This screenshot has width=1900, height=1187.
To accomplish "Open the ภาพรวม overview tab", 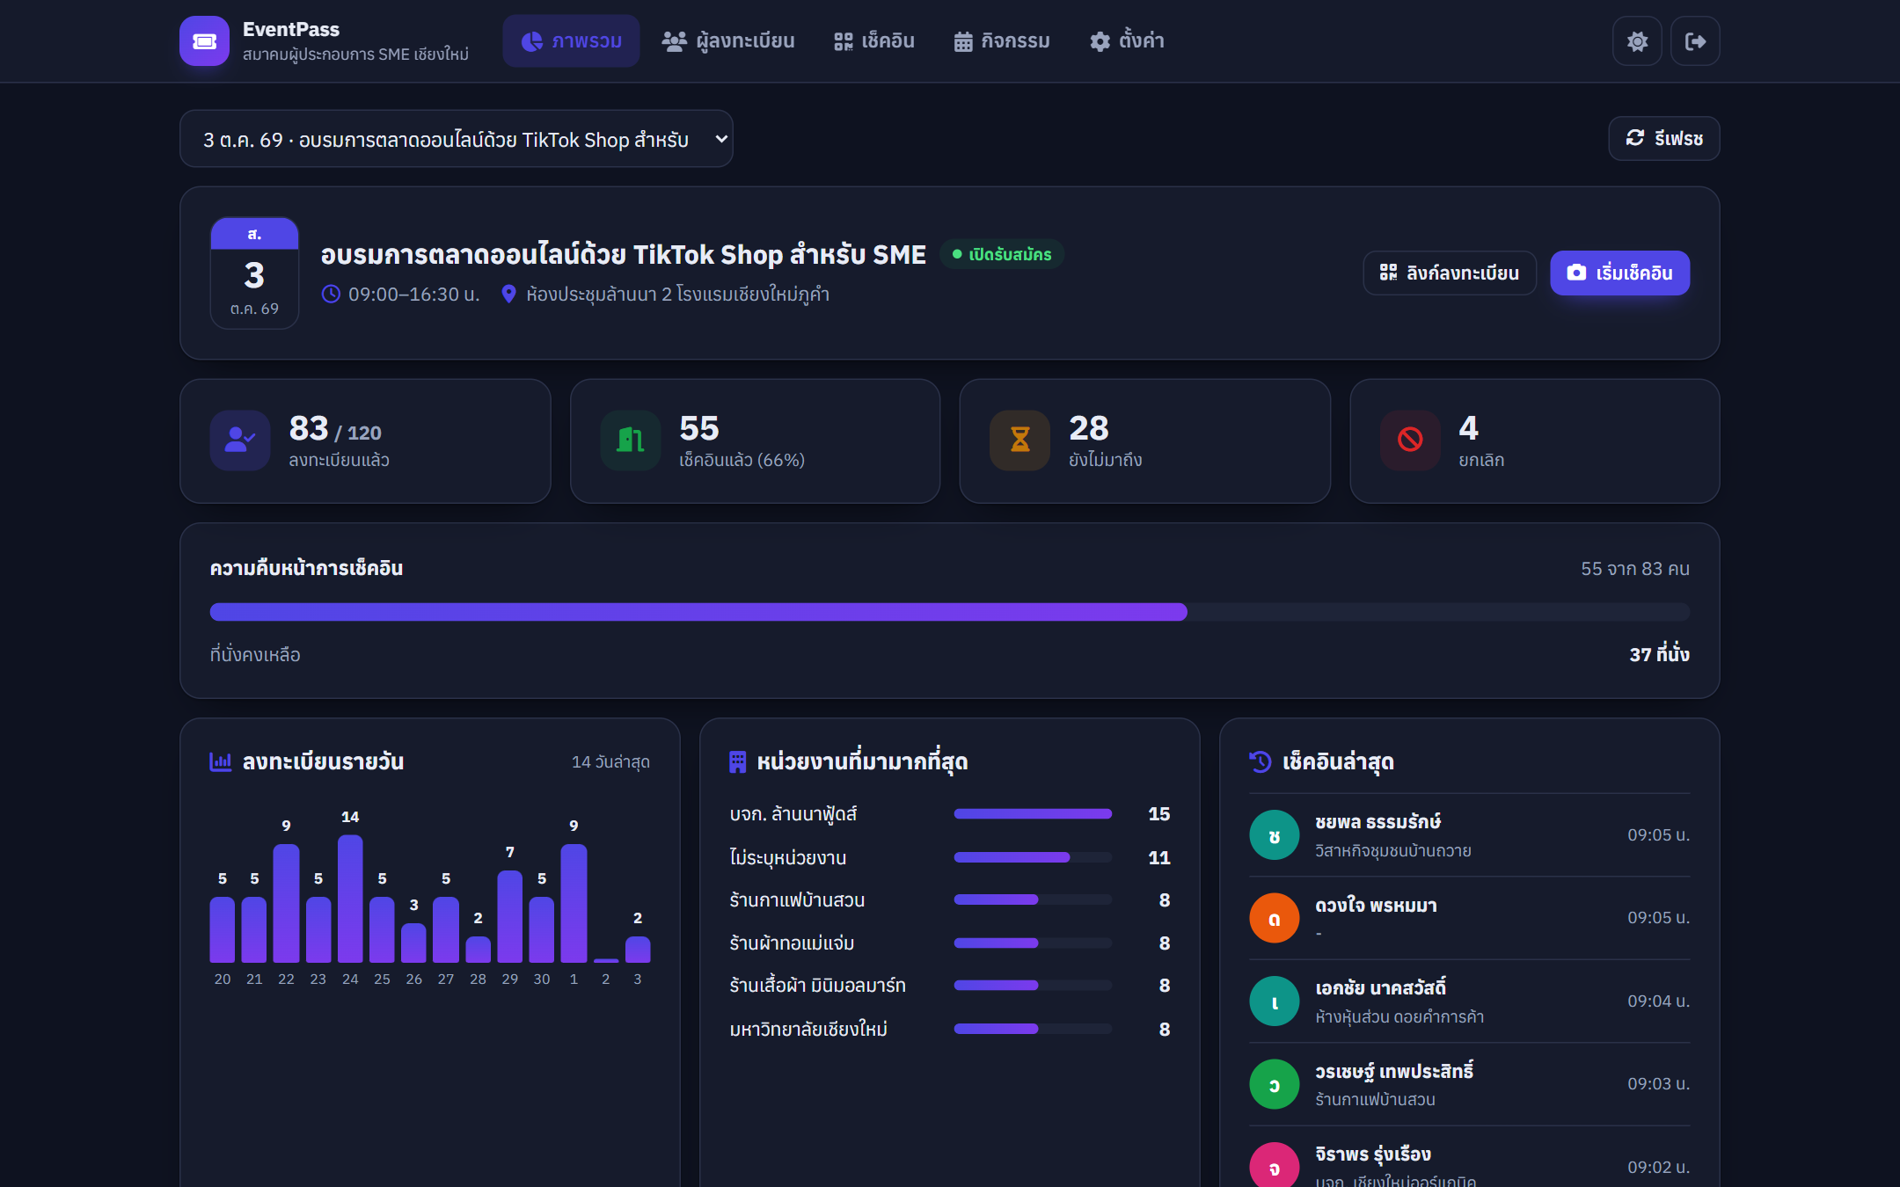I will (x=571, y=41).
